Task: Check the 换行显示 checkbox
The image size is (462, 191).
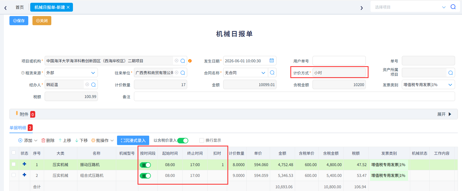Action: (202, 140)
